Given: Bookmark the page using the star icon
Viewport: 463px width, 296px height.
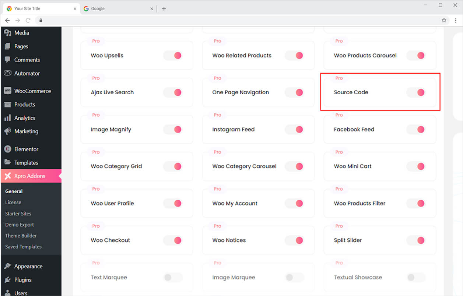Looking at the screenshot, I should [444, 20].
